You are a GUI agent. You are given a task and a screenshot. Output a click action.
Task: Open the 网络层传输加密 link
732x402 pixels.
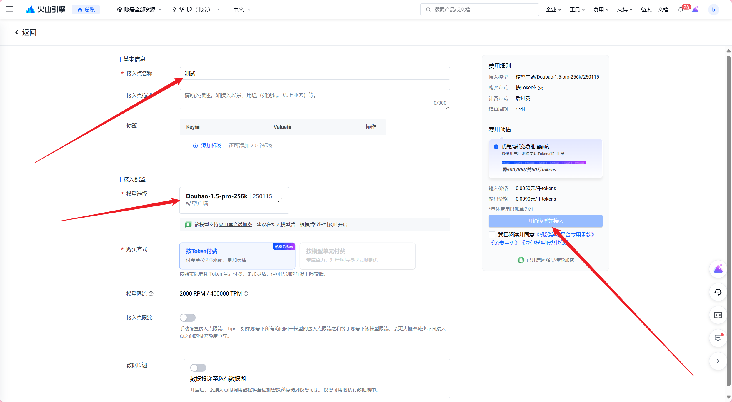(557, 260)
